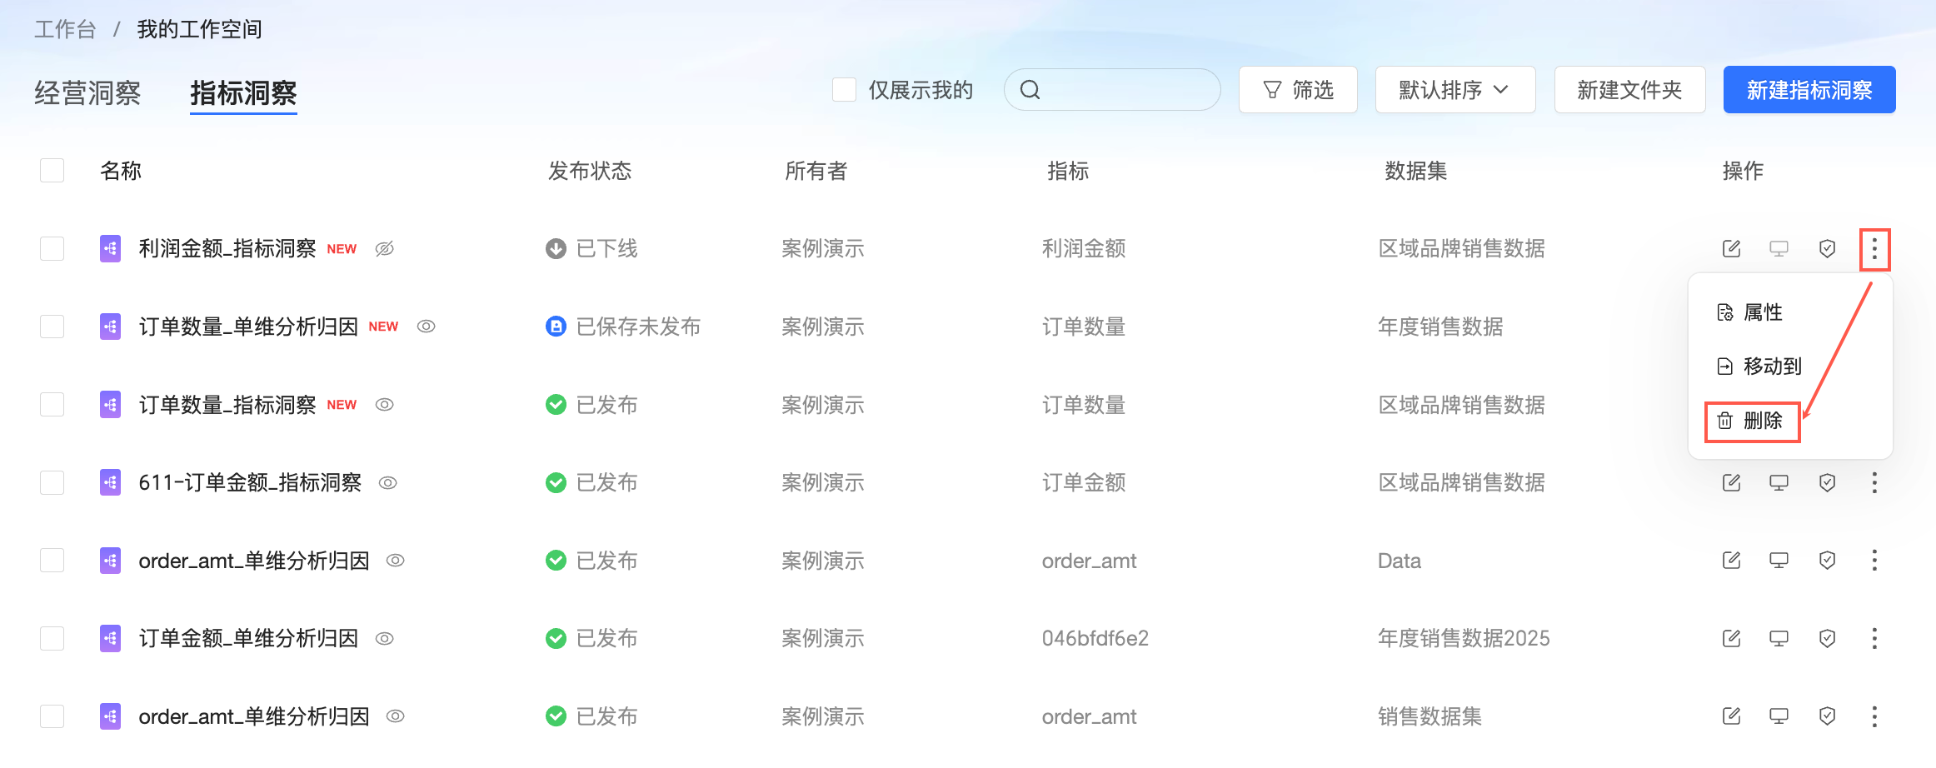Click the blue 新建指标洞察 button
1936x768 pixels.
[1809, 90]
